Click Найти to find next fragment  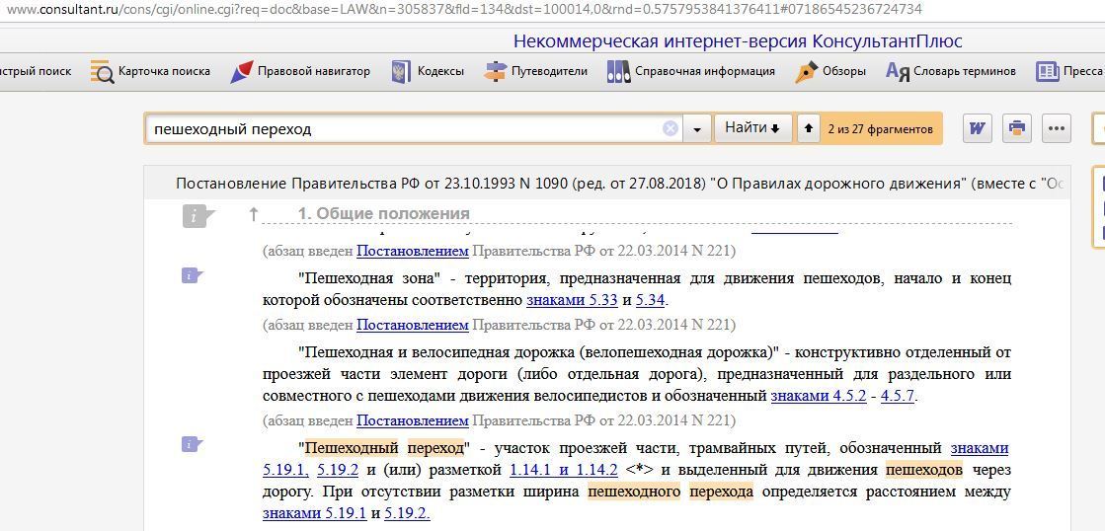pos(751,128)
